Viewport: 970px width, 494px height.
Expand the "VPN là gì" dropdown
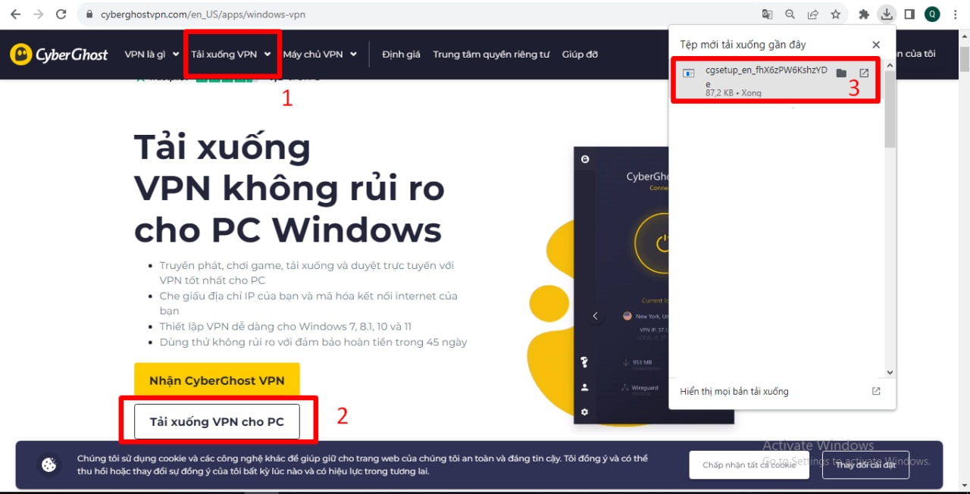click(152, 55)
